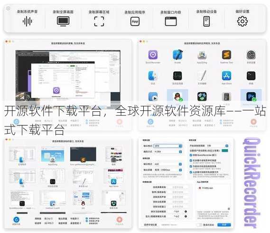
Task: Click the edit icon below the App blocklist
Action: (x=229, y=209)
